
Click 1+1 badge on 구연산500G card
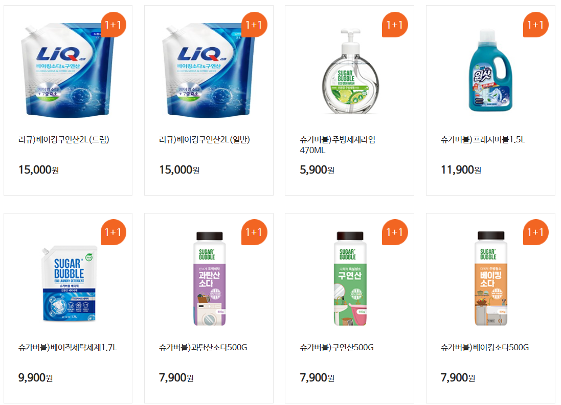395,232
